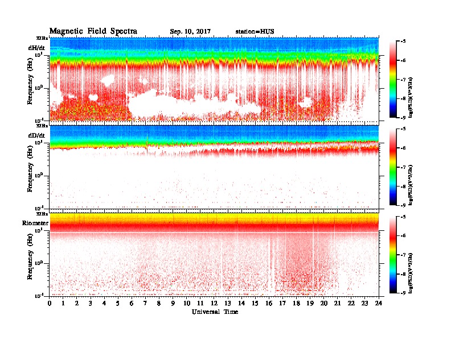Click the Riometer panel's "Frequency (Hz)" label
This screenshot has height=348, width=451.
click(30, 256)
